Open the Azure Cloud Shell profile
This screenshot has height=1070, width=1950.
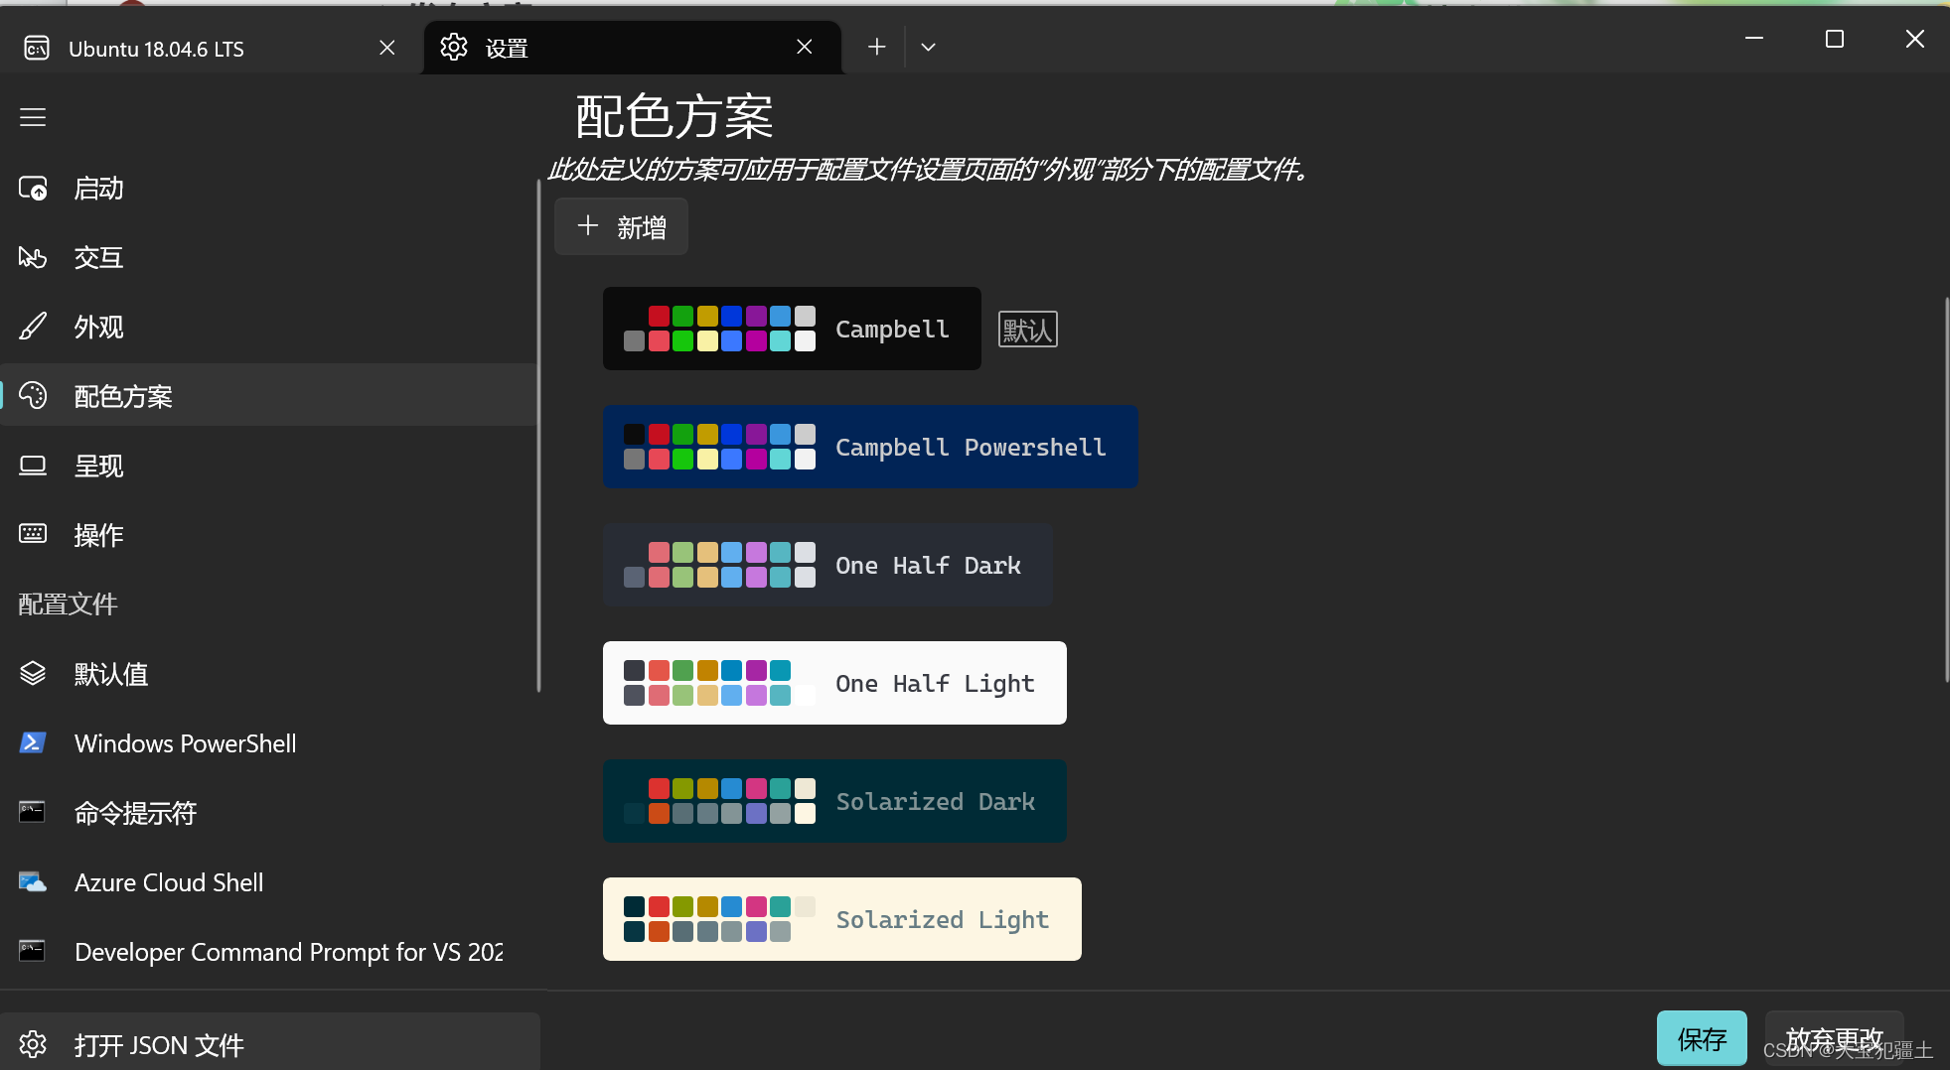pos(269,882)
